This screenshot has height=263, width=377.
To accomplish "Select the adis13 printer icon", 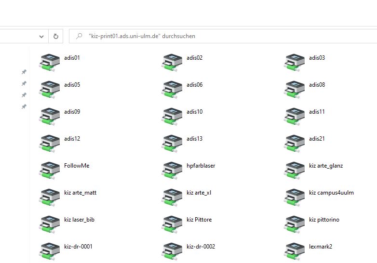I will (x=172, y=143).
